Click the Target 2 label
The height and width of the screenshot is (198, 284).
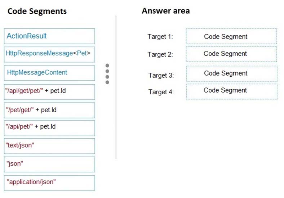click(x=160, y=54)
